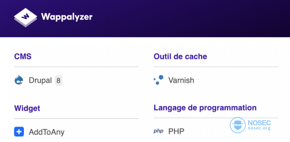Click the NOSEC watermark title text
Viewport: 290px width, 142px height.
pyautogui.click(x=259, y=123)
